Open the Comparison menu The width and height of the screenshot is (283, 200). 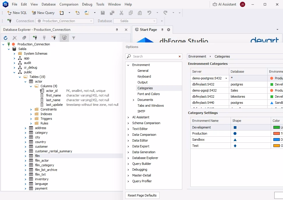point(69,4)
